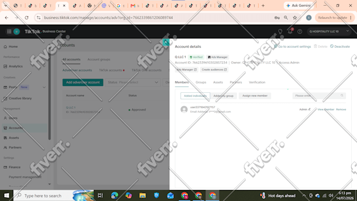This screenshot has width=357, height=201.
Task: Switch to the Groups tab
Action: pos(201,82)
